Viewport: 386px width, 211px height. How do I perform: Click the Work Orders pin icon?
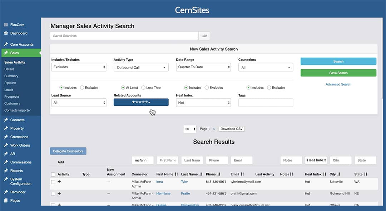coord(6,145)
